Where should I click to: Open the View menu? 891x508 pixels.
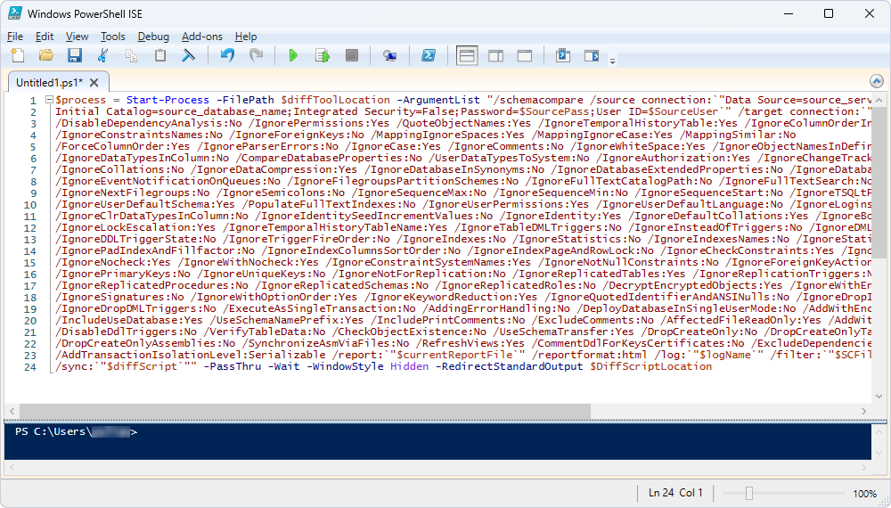tap(77, 37)
